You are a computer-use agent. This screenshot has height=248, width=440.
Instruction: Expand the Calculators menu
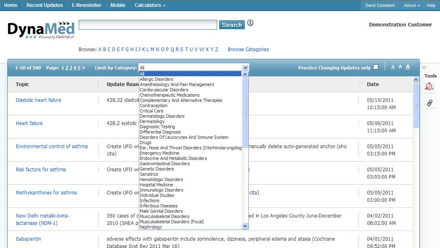(150, 5)
